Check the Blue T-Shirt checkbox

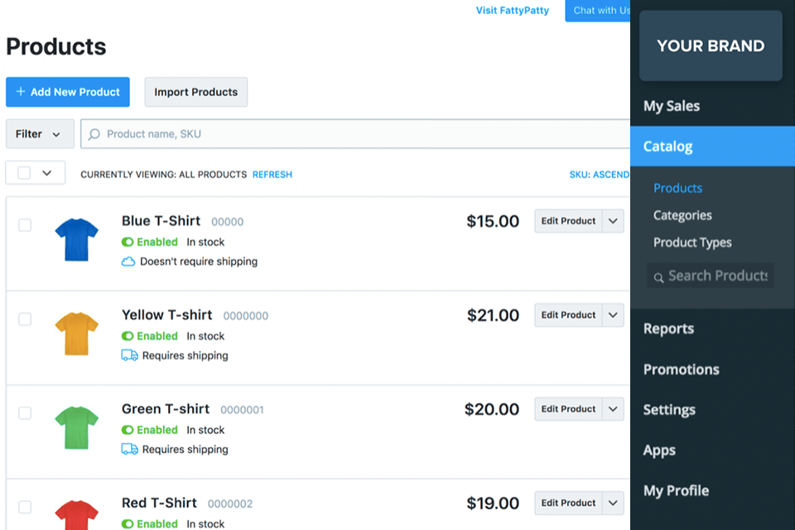(x=25, y=224)
